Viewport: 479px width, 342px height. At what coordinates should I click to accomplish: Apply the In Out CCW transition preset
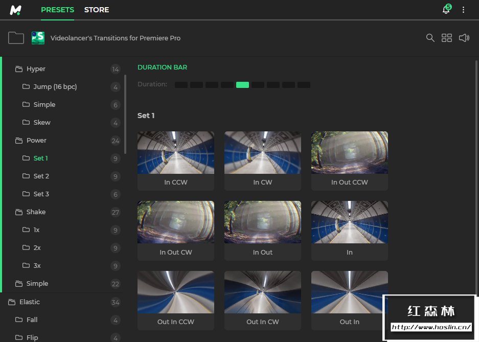(350, 161)
